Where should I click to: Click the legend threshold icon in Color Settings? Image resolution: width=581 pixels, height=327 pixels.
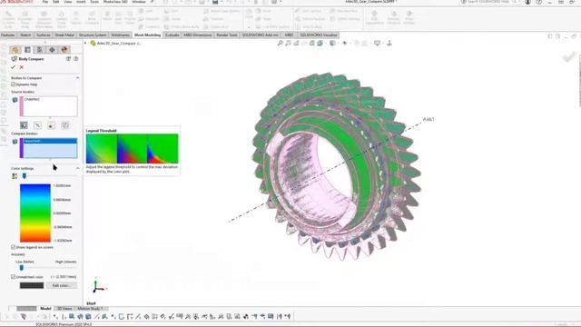tap(15, 176)
